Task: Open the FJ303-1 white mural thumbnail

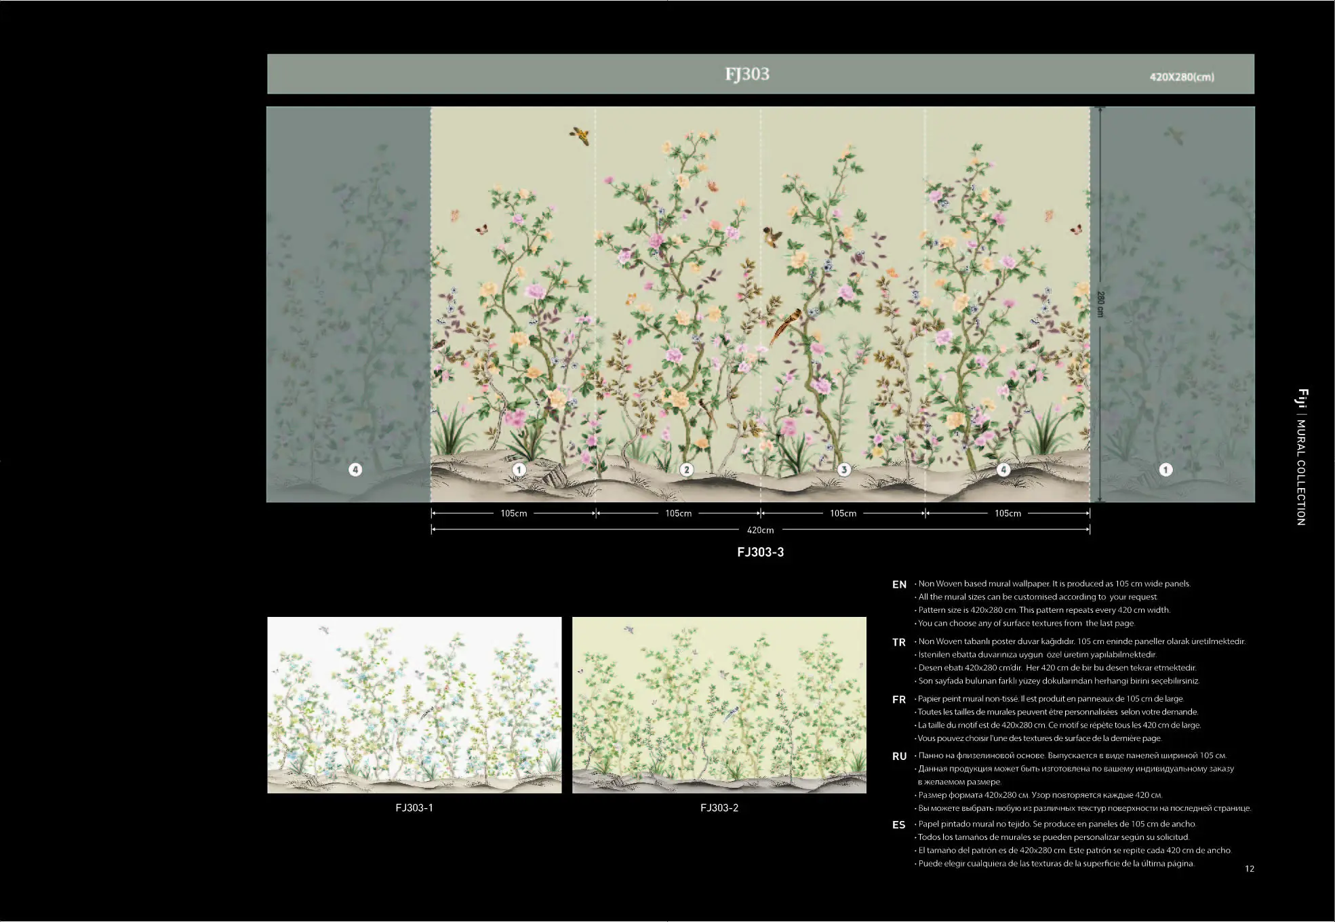Action: (414, 704)
